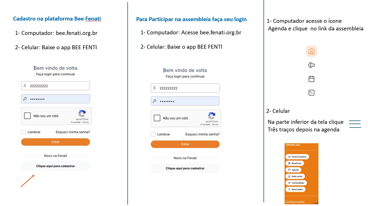This screenshot has width=368, height=206.
Task: Click 'Clique aqui para cadastrar' near orange arrow
Action: (x=56, y=166)
